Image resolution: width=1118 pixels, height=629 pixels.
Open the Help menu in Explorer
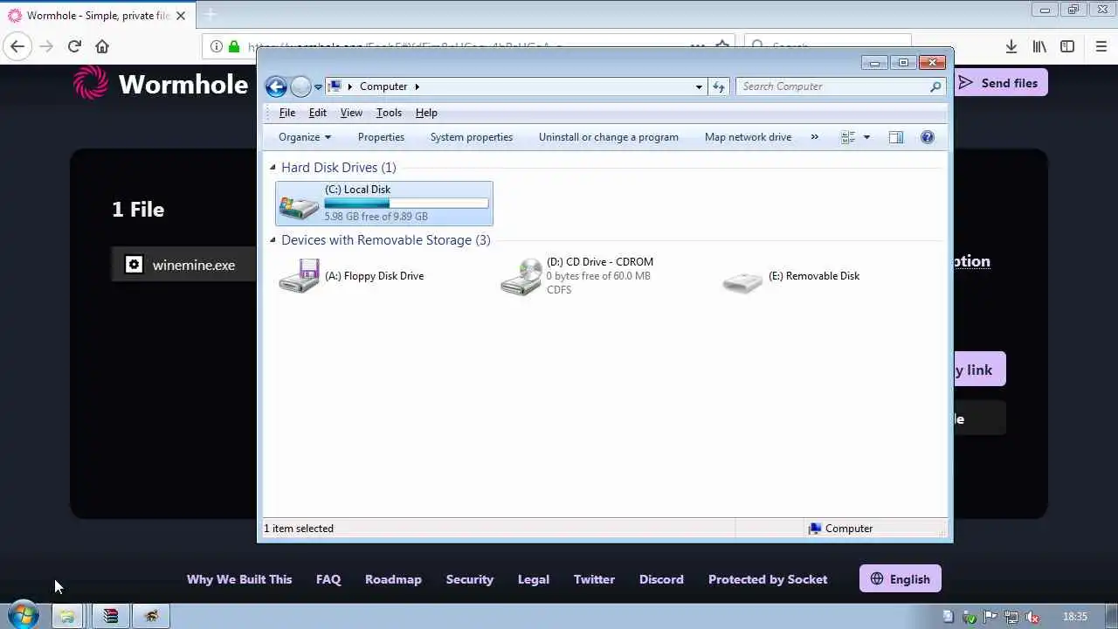coord(426,113)
